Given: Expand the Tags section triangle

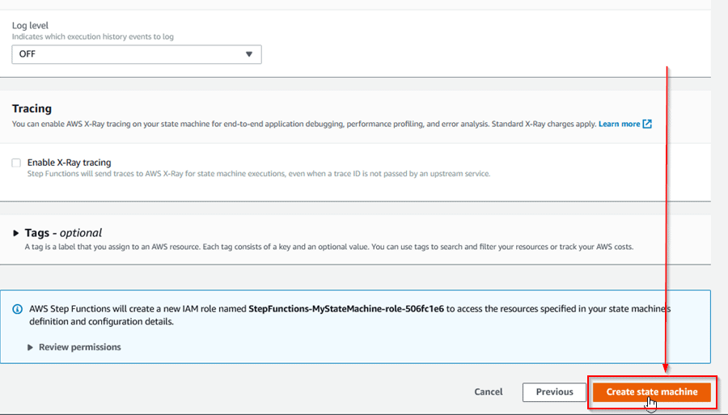Looking at the screenshot, I should pos(16,233).
